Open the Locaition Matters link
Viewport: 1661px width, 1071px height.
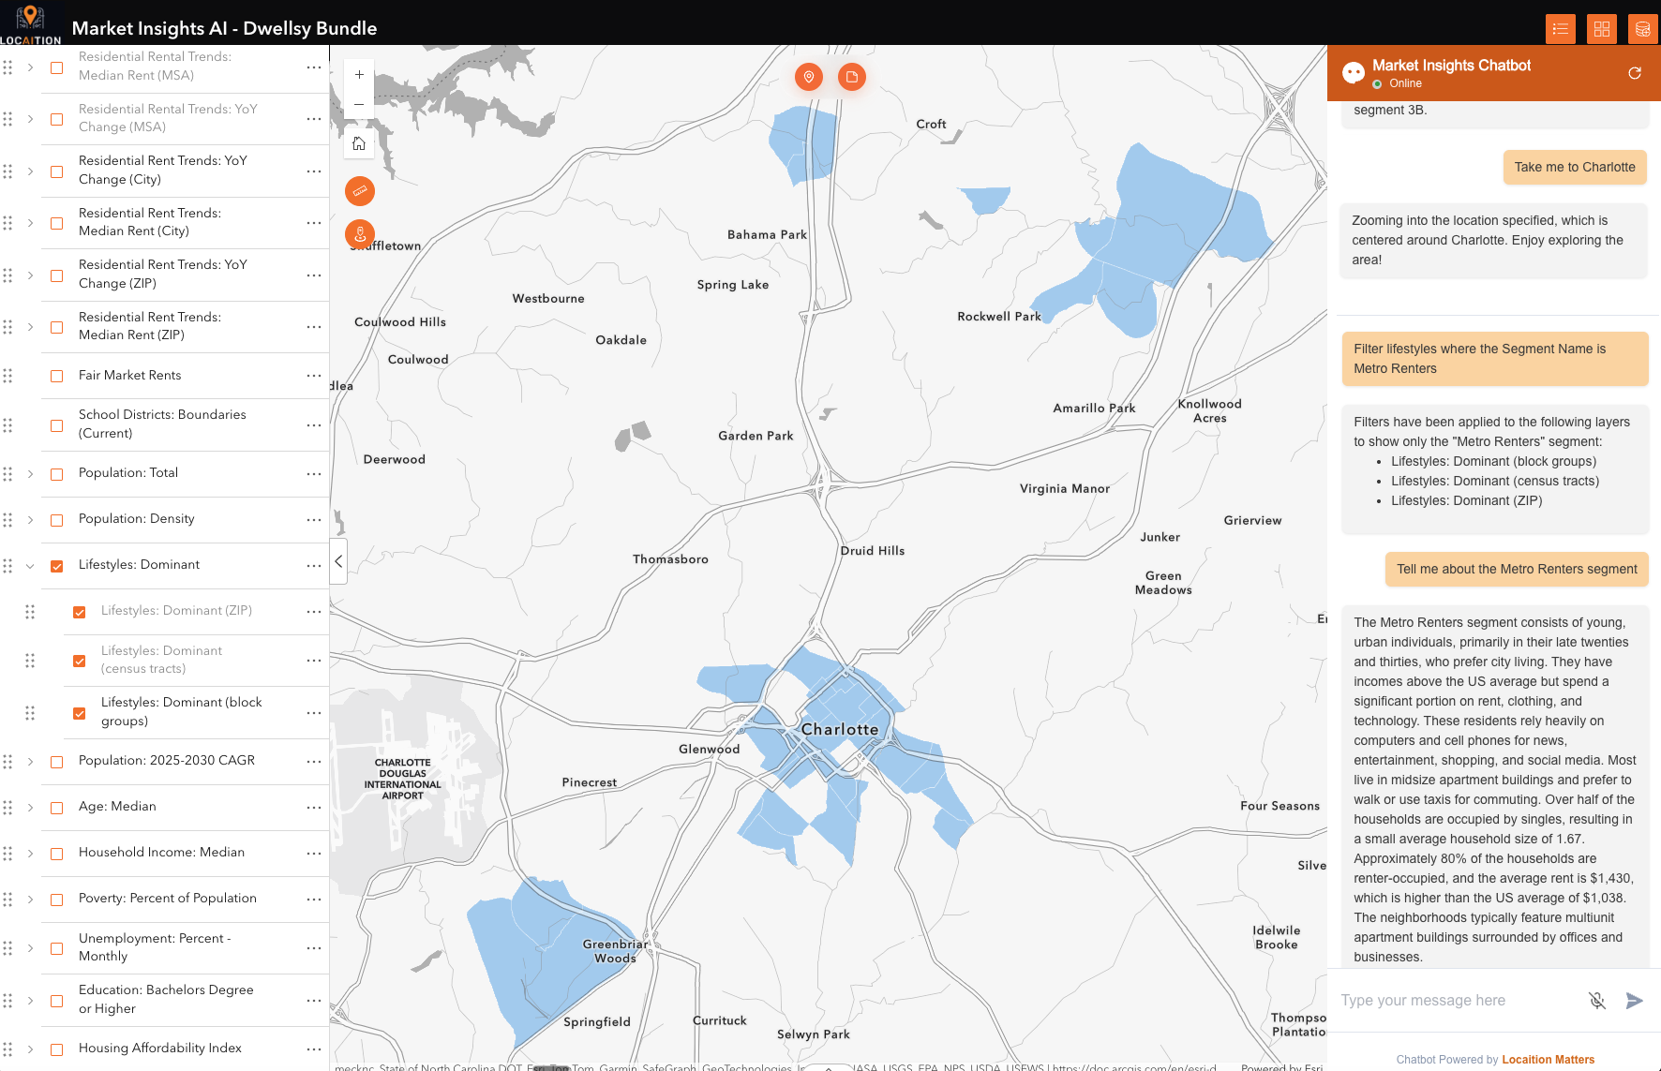pos(1548,1060)
